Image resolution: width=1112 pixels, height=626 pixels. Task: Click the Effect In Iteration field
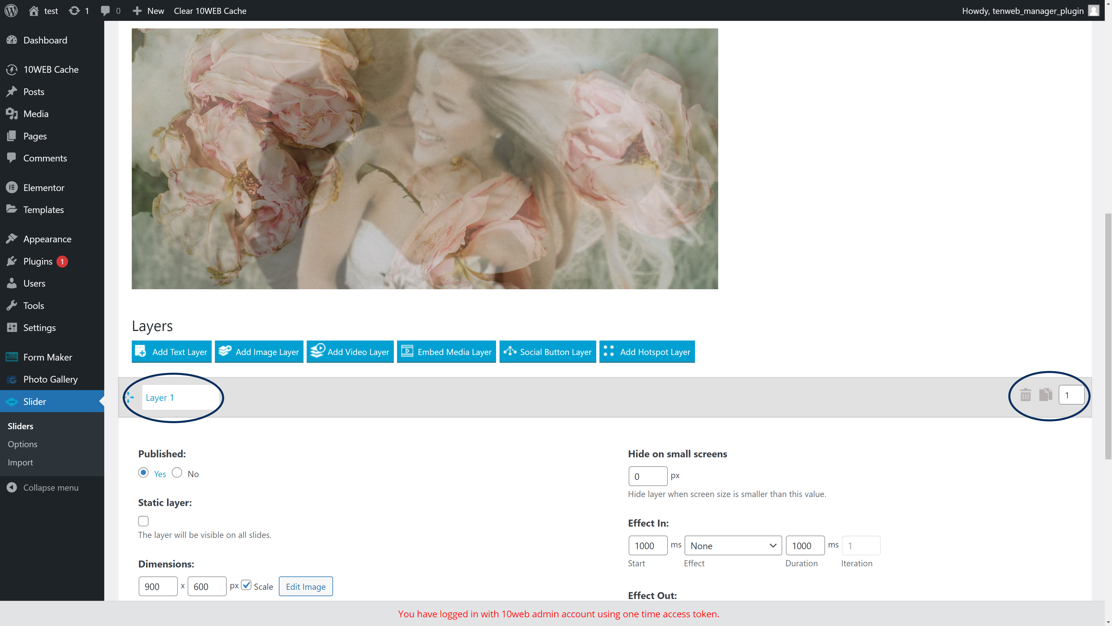tap(861, 545)
